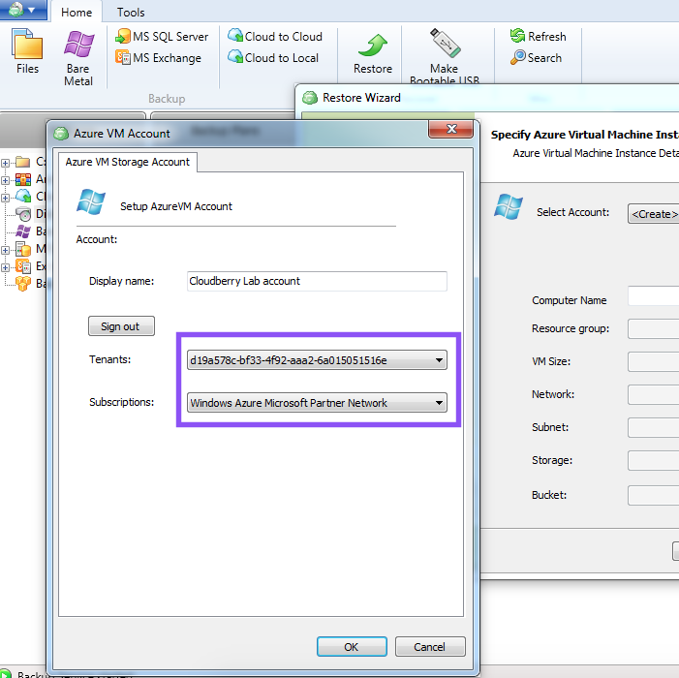Select the disk drive tree icon
This screenshot has height=678, width=679.
23,213
